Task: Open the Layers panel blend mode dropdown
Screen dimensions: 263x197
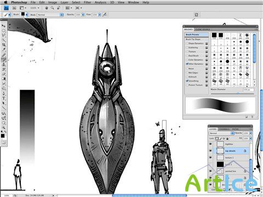Action: 221,134
